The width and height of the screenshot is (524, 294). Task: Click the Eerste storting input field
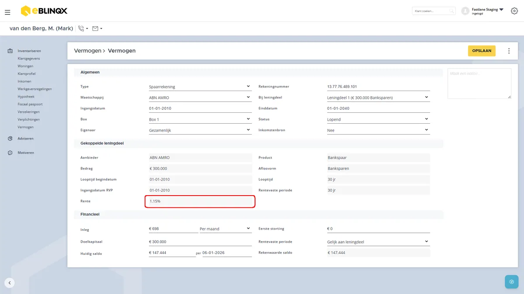point(379,229)
